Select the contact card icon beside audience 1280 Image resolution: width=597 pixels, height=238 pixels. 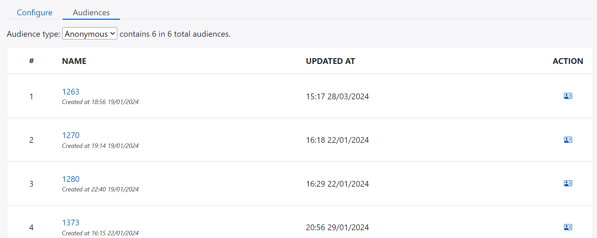pyautogui.click(x=568, y=183)
